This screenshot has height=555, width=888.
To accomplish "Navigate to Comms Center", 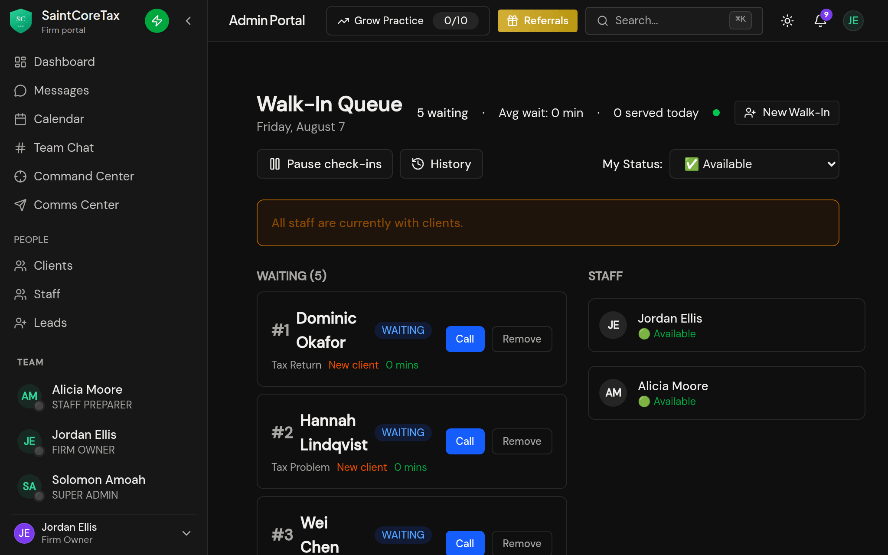I will coord(104,205).
